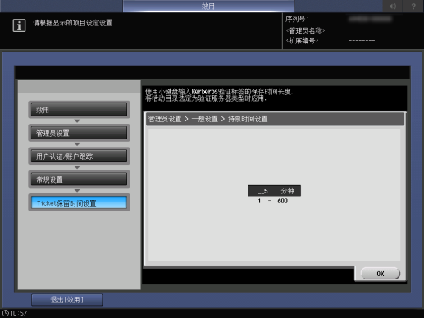
Task: Confirm with the OK button
Action: [x=381, y=274]
